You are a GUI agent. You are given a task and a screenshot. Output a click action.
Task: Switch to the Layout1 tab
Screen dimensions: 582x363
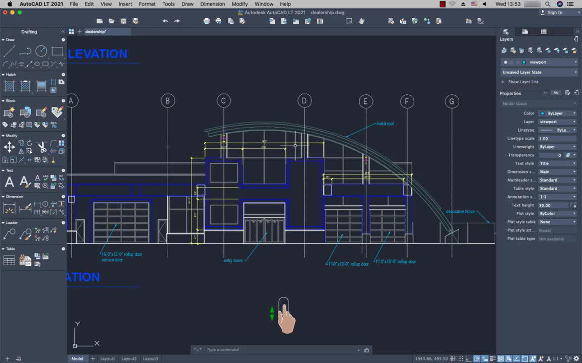108,358
